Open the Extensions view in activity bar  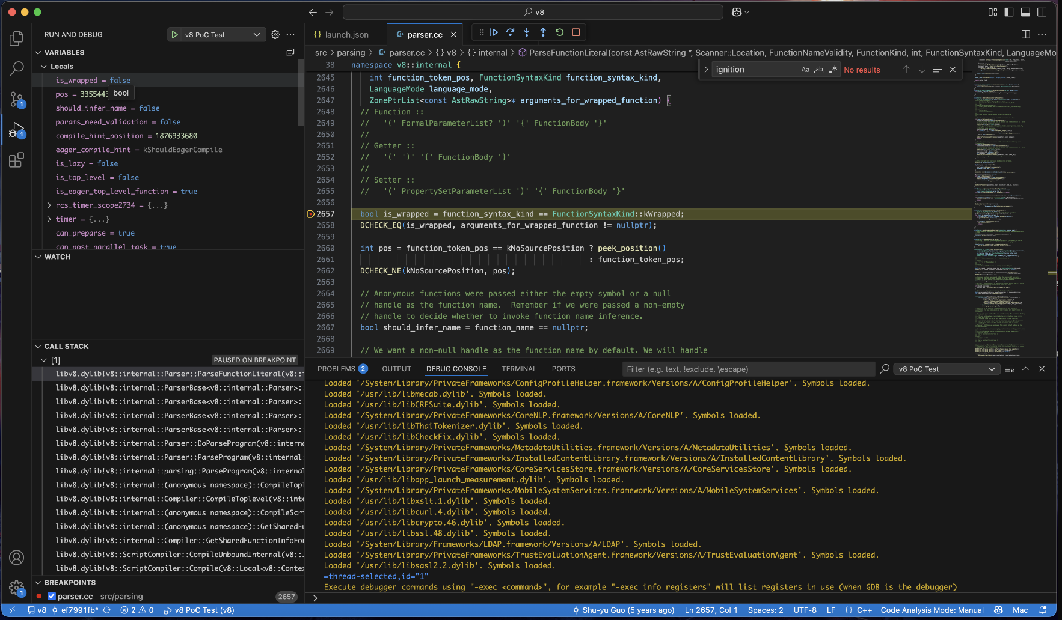17,160
